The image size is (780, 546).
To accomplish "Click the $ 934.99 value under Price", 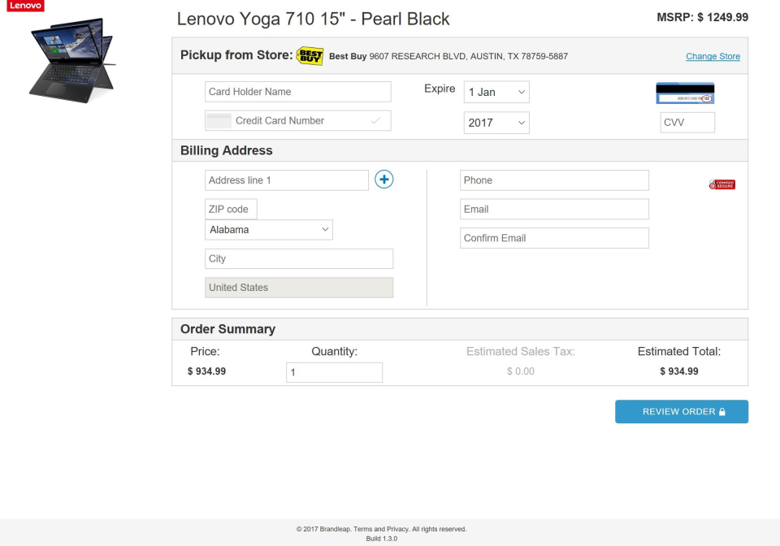I will 206,371.
